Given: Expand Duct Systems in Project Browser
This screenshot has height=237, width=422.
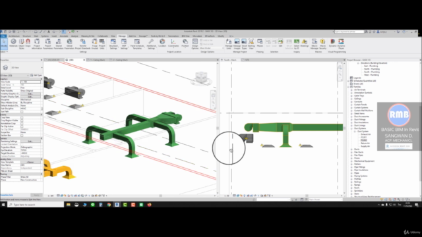Looking at the screenshot, I should pyautogui.click(x=351, y=128).
